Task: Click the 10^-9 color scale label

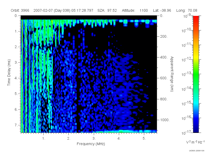Action: pos(187,16)
